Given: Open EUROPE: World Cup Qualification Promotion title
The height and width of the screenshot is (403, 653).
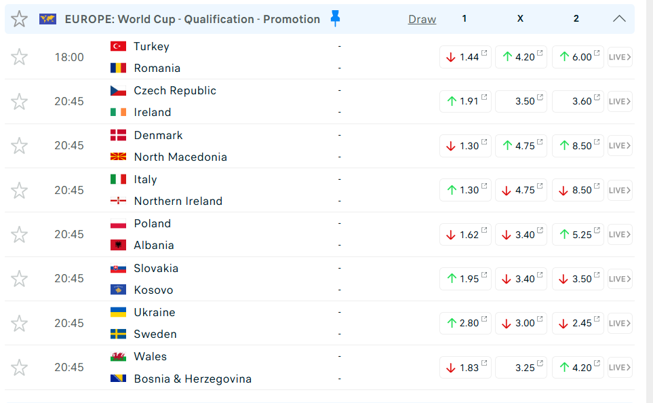Looking at the screenshot, I should click(192, 19).
